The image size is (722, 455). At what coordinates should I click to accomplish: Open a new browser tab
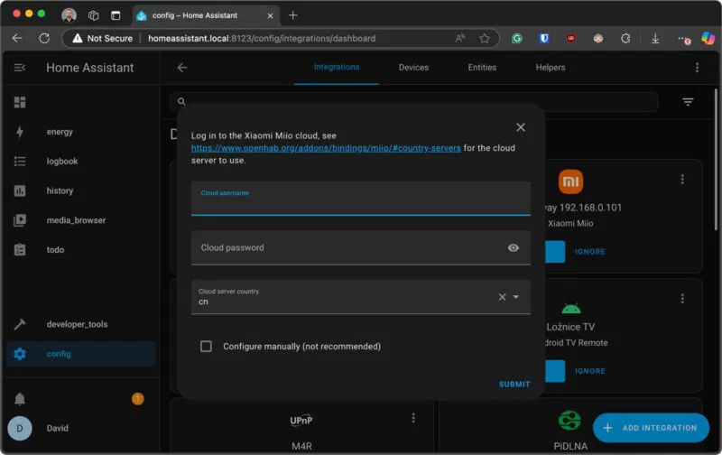(x=292, y=15)
